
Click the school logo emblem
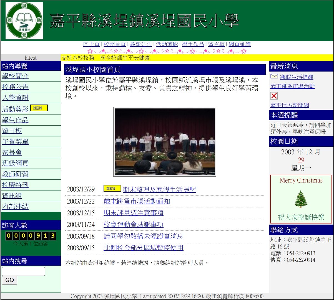24,21
